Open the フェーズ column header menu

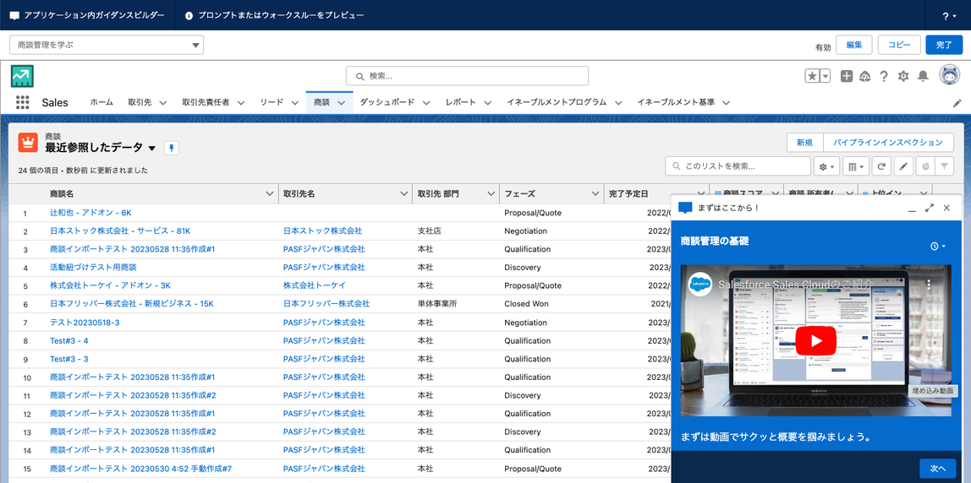[595, 193]
